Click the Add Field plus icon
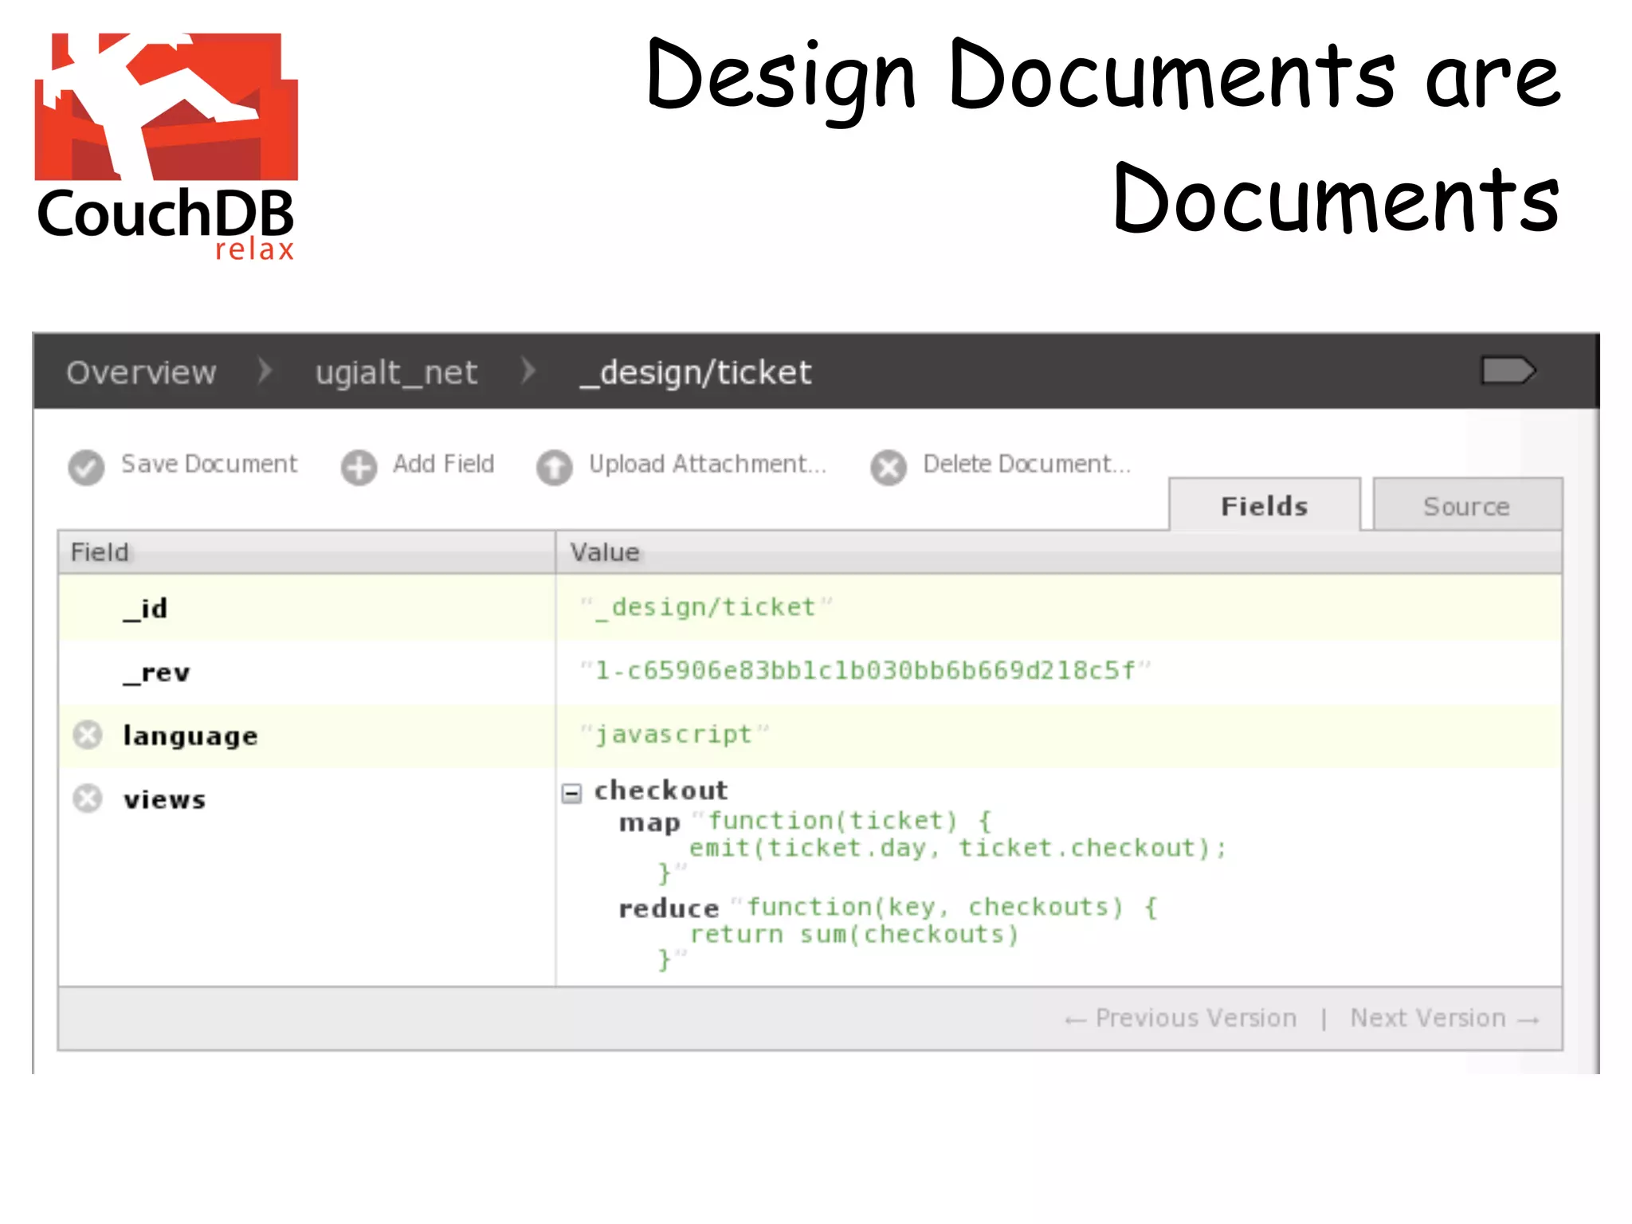1632x1224 pixels. (x=359, y=467)
